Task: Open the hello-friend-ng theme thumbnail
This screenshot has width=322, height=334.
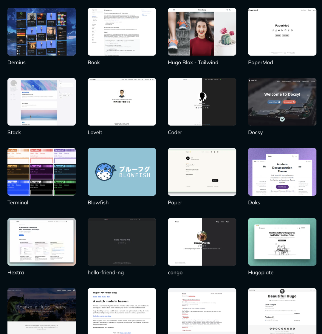Action: coord(122,242)
